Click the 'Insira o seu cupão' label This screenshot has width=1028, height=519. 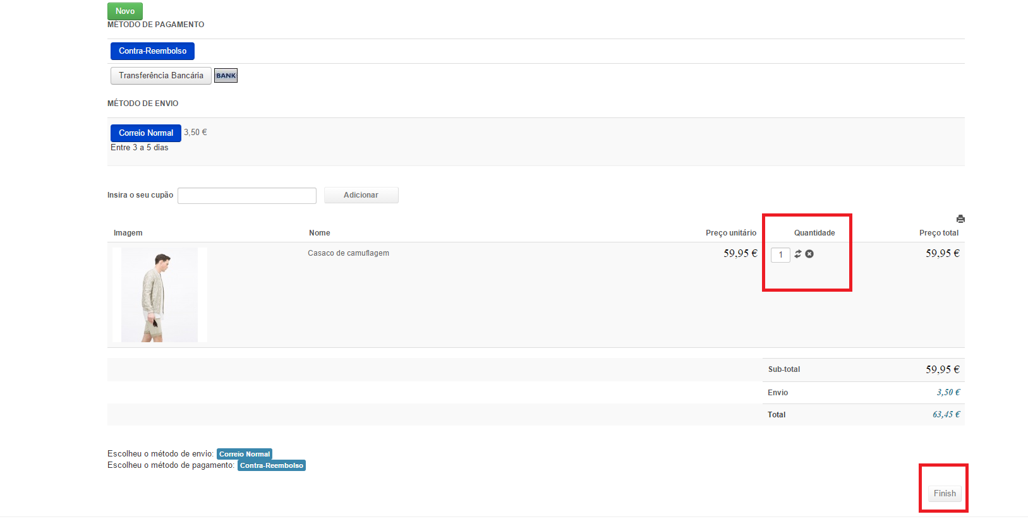pos(140,195)
